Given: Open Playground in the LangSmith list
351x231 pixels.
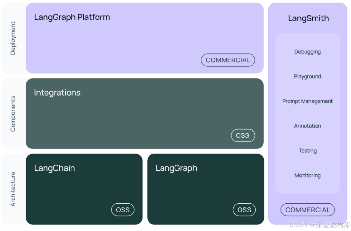Looking at the screenshot, I should (x=307, y=77).
